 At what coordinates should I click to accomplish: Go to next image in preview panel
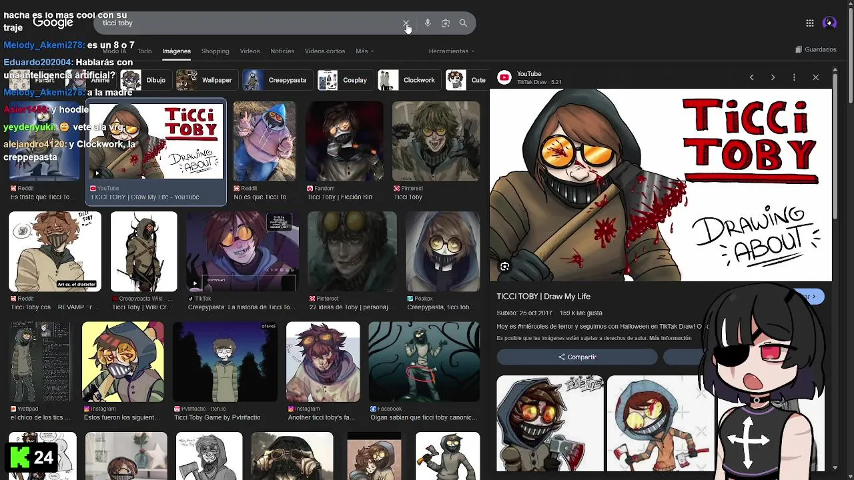(773, 77)
